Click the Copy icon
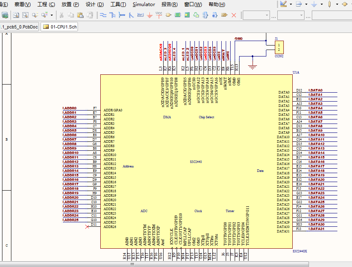Image resolution: width=352 pixels, height=267 pixels. click(x=71, y=15)
